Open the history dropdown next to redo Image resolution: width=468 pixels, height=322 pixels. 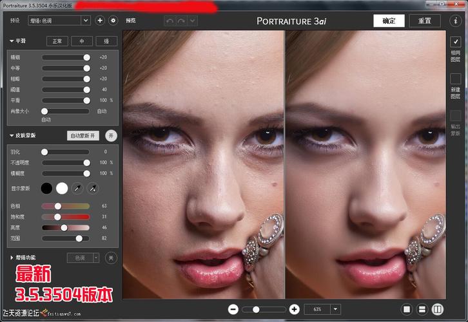point(193,21)
